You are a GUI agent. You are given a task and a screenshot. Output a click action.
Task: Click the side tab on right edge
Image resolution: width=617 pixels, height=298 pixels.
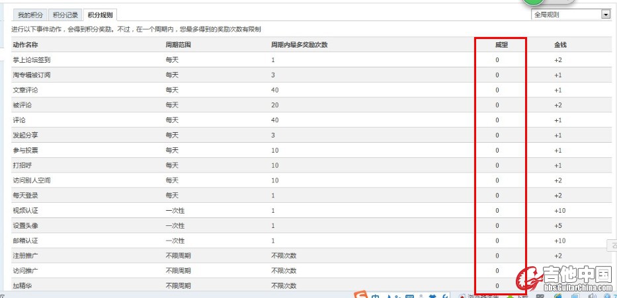(x=612, y=246)
